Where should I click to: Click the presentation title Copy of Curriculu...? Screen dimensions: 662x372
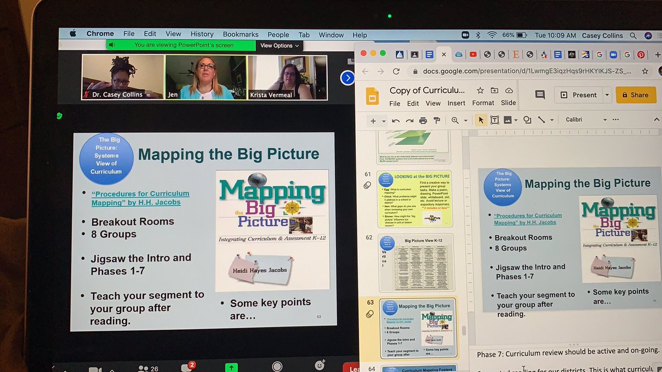(427, 90)
